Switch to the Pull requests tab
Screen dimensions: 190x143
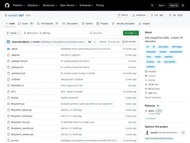(48, 24)
